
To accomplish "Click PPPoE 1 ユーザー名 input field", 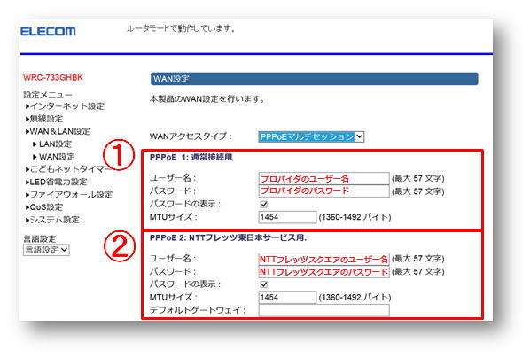I will 323,178.
